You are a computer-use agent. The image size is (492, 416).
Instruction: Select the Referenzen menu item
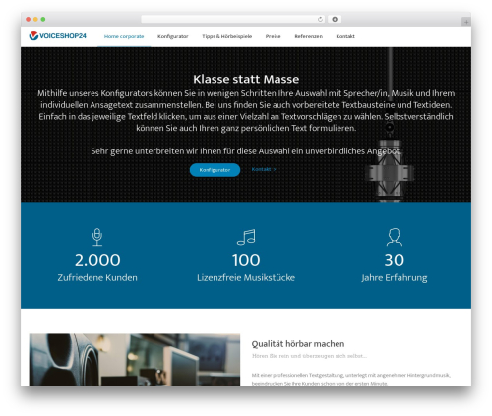[x=308, y=36]
